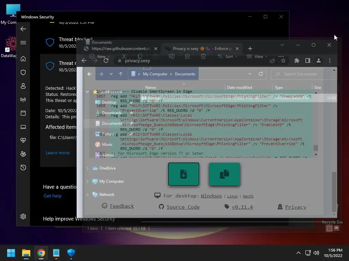
Task: Close the Privacy is sexy tab
Action: point(237,49)
